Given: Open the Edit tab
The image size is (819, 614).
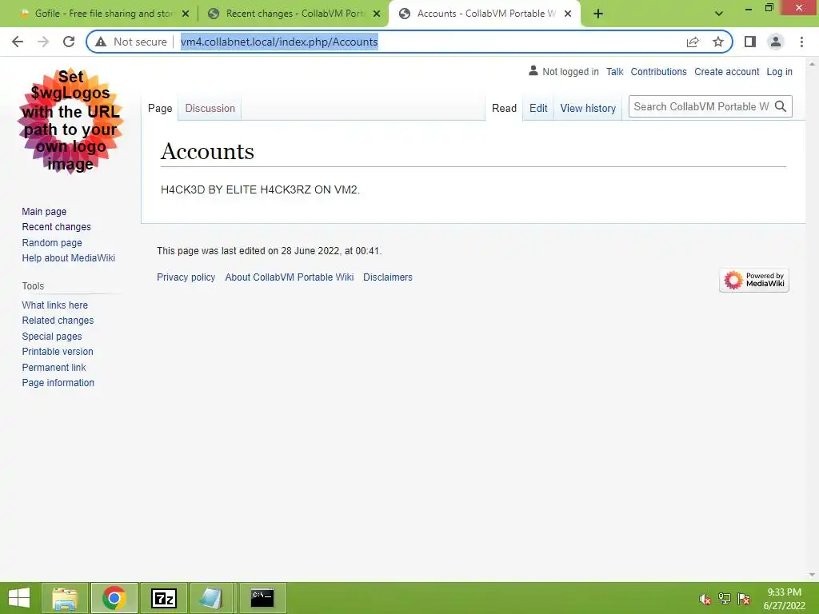Looking at the screenshot, I should [538, 108].
